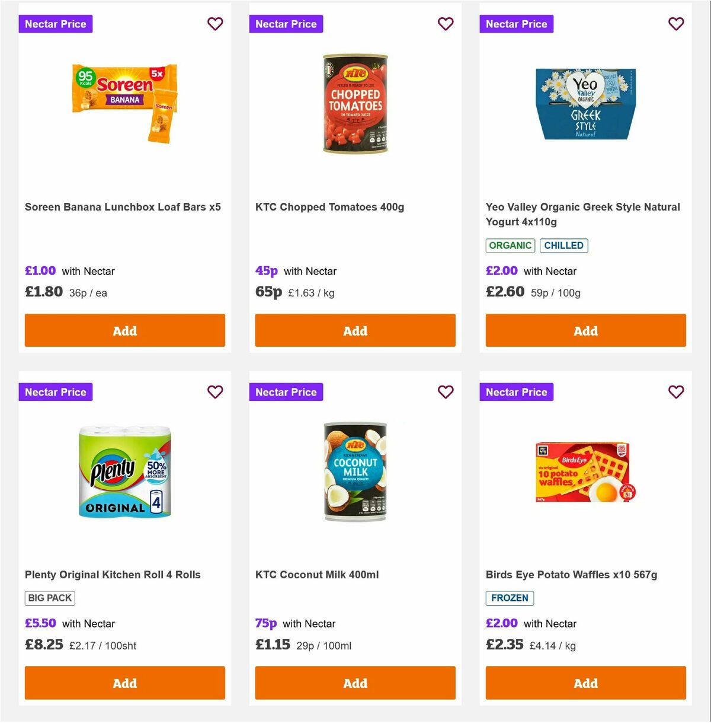Click the heart on Plenty Kitchen Roll card
711x723 pixels.
click(215, 392)
